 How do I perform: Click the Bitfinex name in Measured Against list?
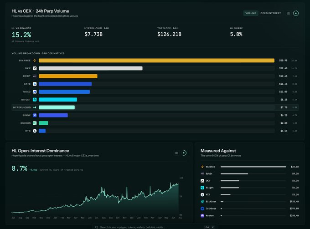coord(211,202)
